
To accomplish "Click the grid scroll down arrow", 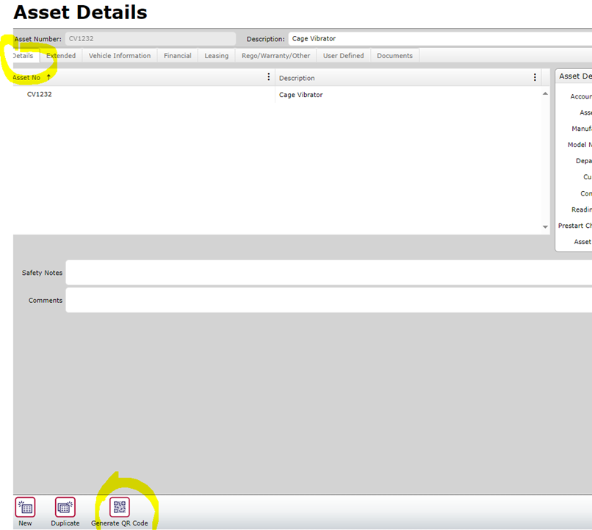I will 545,227.
